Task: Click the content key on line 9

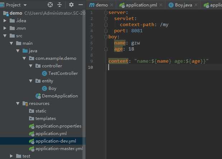Action: point(118,61)
